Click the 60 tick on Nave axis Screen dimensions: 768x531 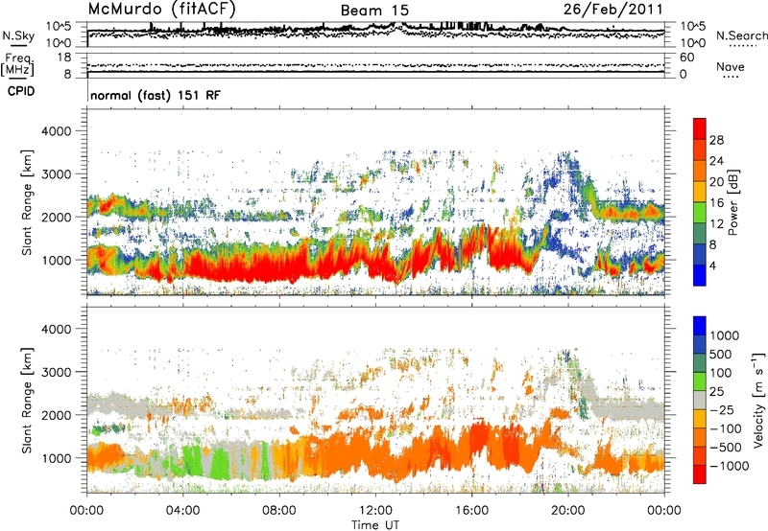(686, 58)
